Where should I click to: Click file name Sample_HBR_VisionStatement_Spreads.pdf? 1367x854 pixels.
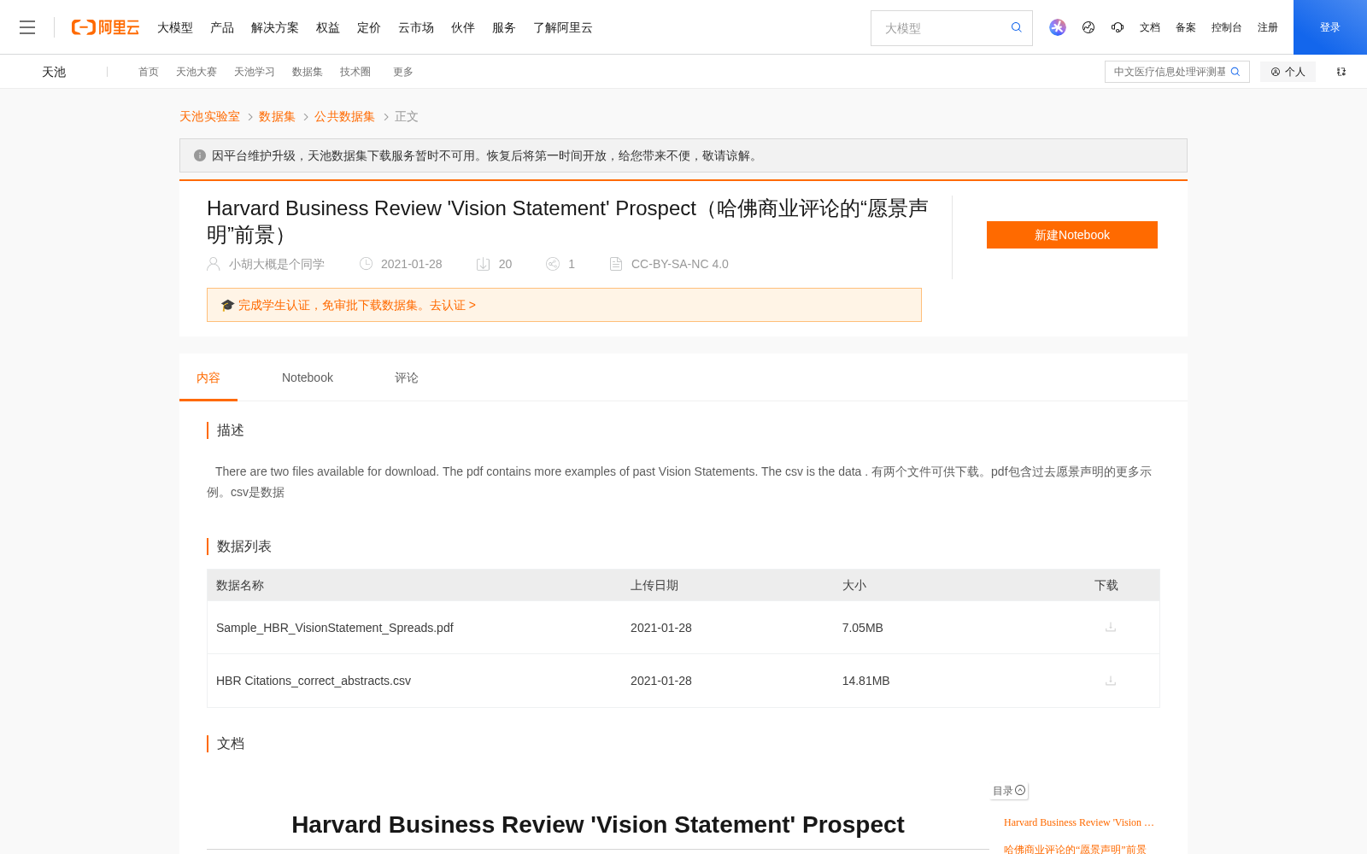point(335,628)
